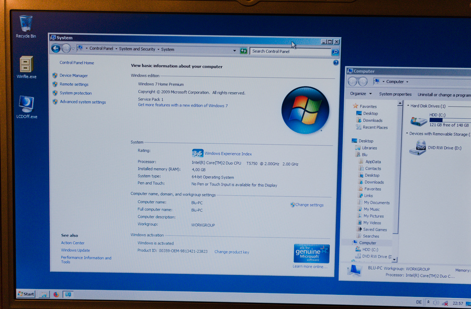Open System protection

click(x=76, y=93)
